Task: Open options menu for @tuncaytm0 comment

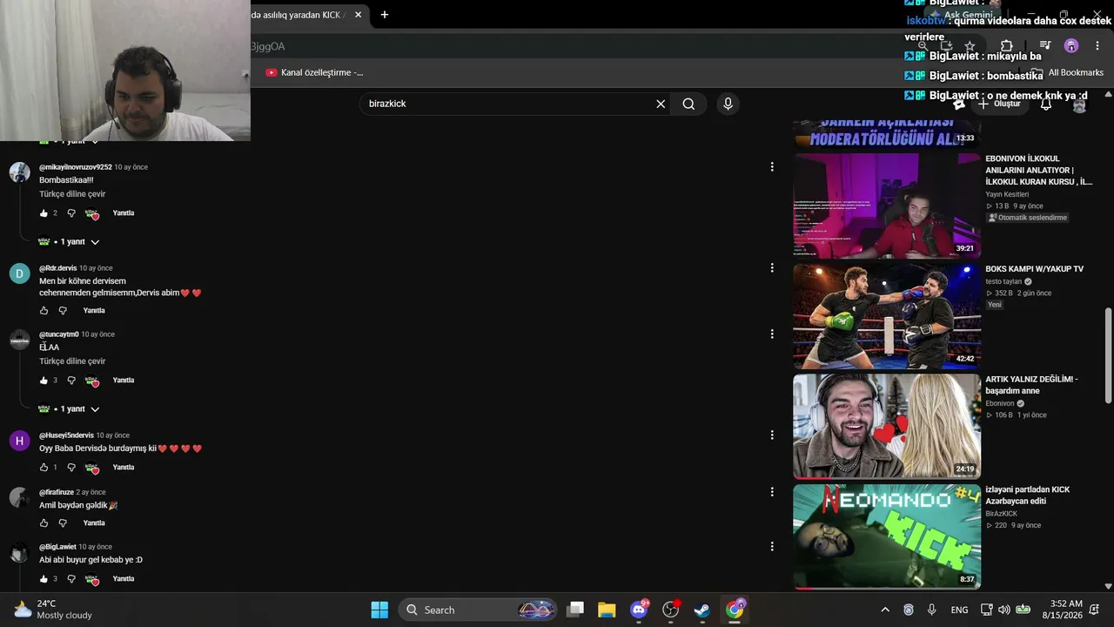Action: [772, 334]
